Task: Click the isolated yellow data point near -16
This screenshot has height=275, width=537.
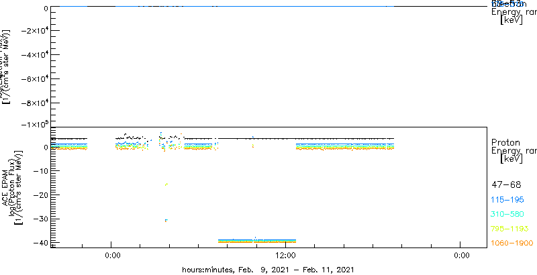Action: click(x=166, y=184)
